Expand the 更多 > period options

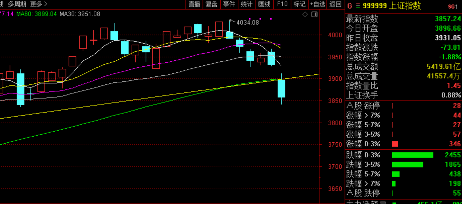pyautogui.click(x=39, y=4)
